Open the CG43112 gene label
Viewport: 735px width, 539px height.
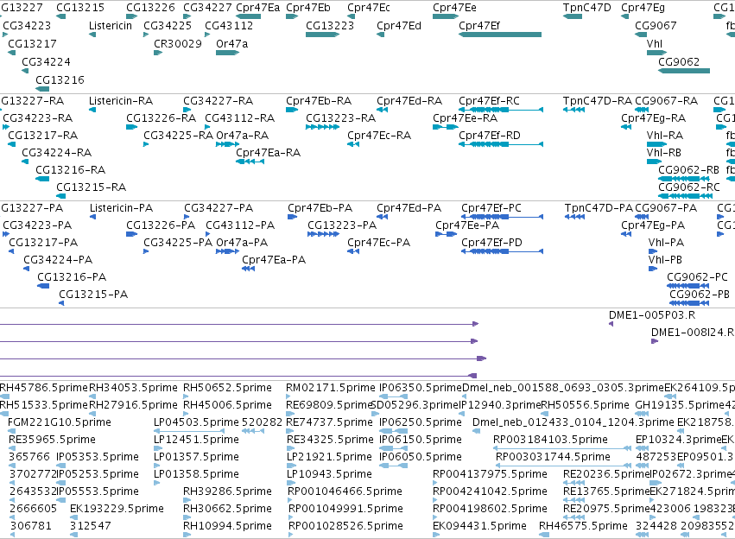[229, 26]
